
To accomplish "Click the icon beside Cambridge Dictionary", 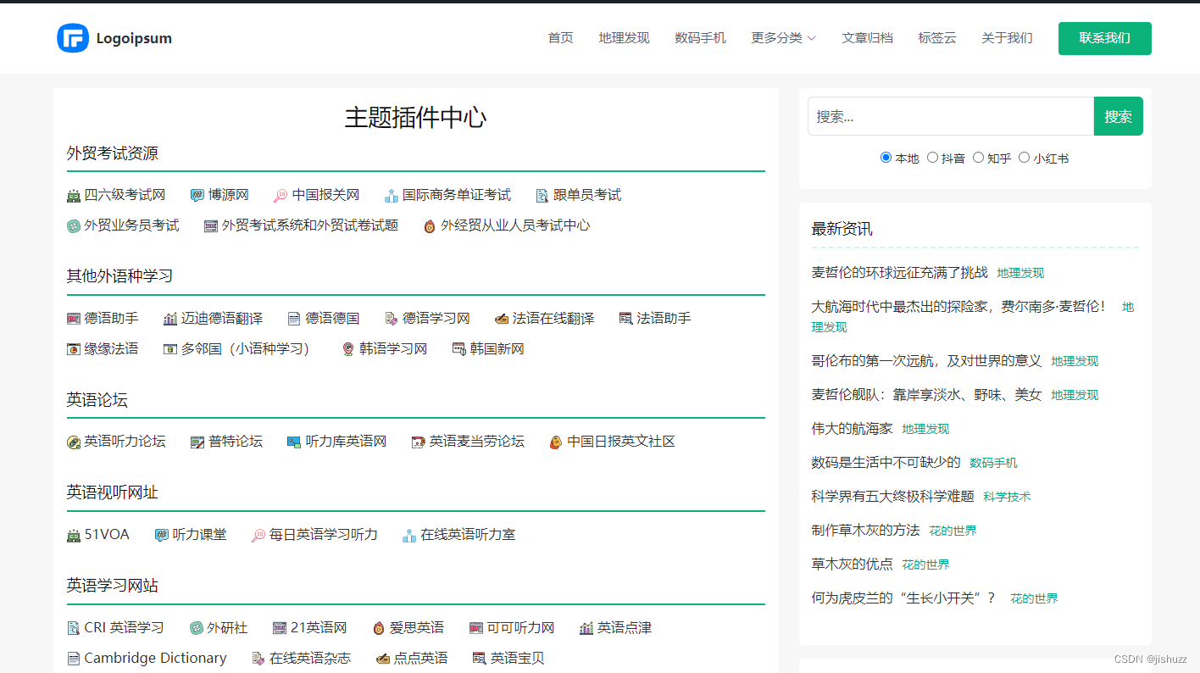I will (x=74, y=659).
